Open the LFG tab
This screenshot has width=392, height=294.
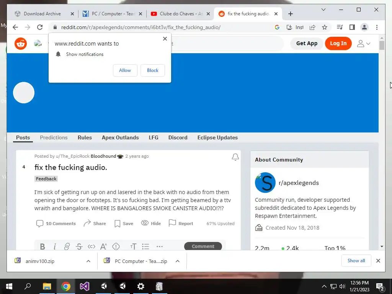click(x=154, y=137)
